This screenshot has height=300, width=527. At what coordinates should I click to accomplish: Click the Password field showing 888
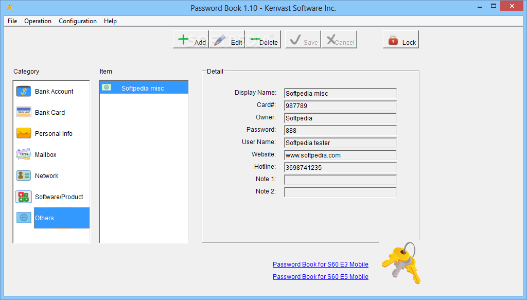click(340, 130)
